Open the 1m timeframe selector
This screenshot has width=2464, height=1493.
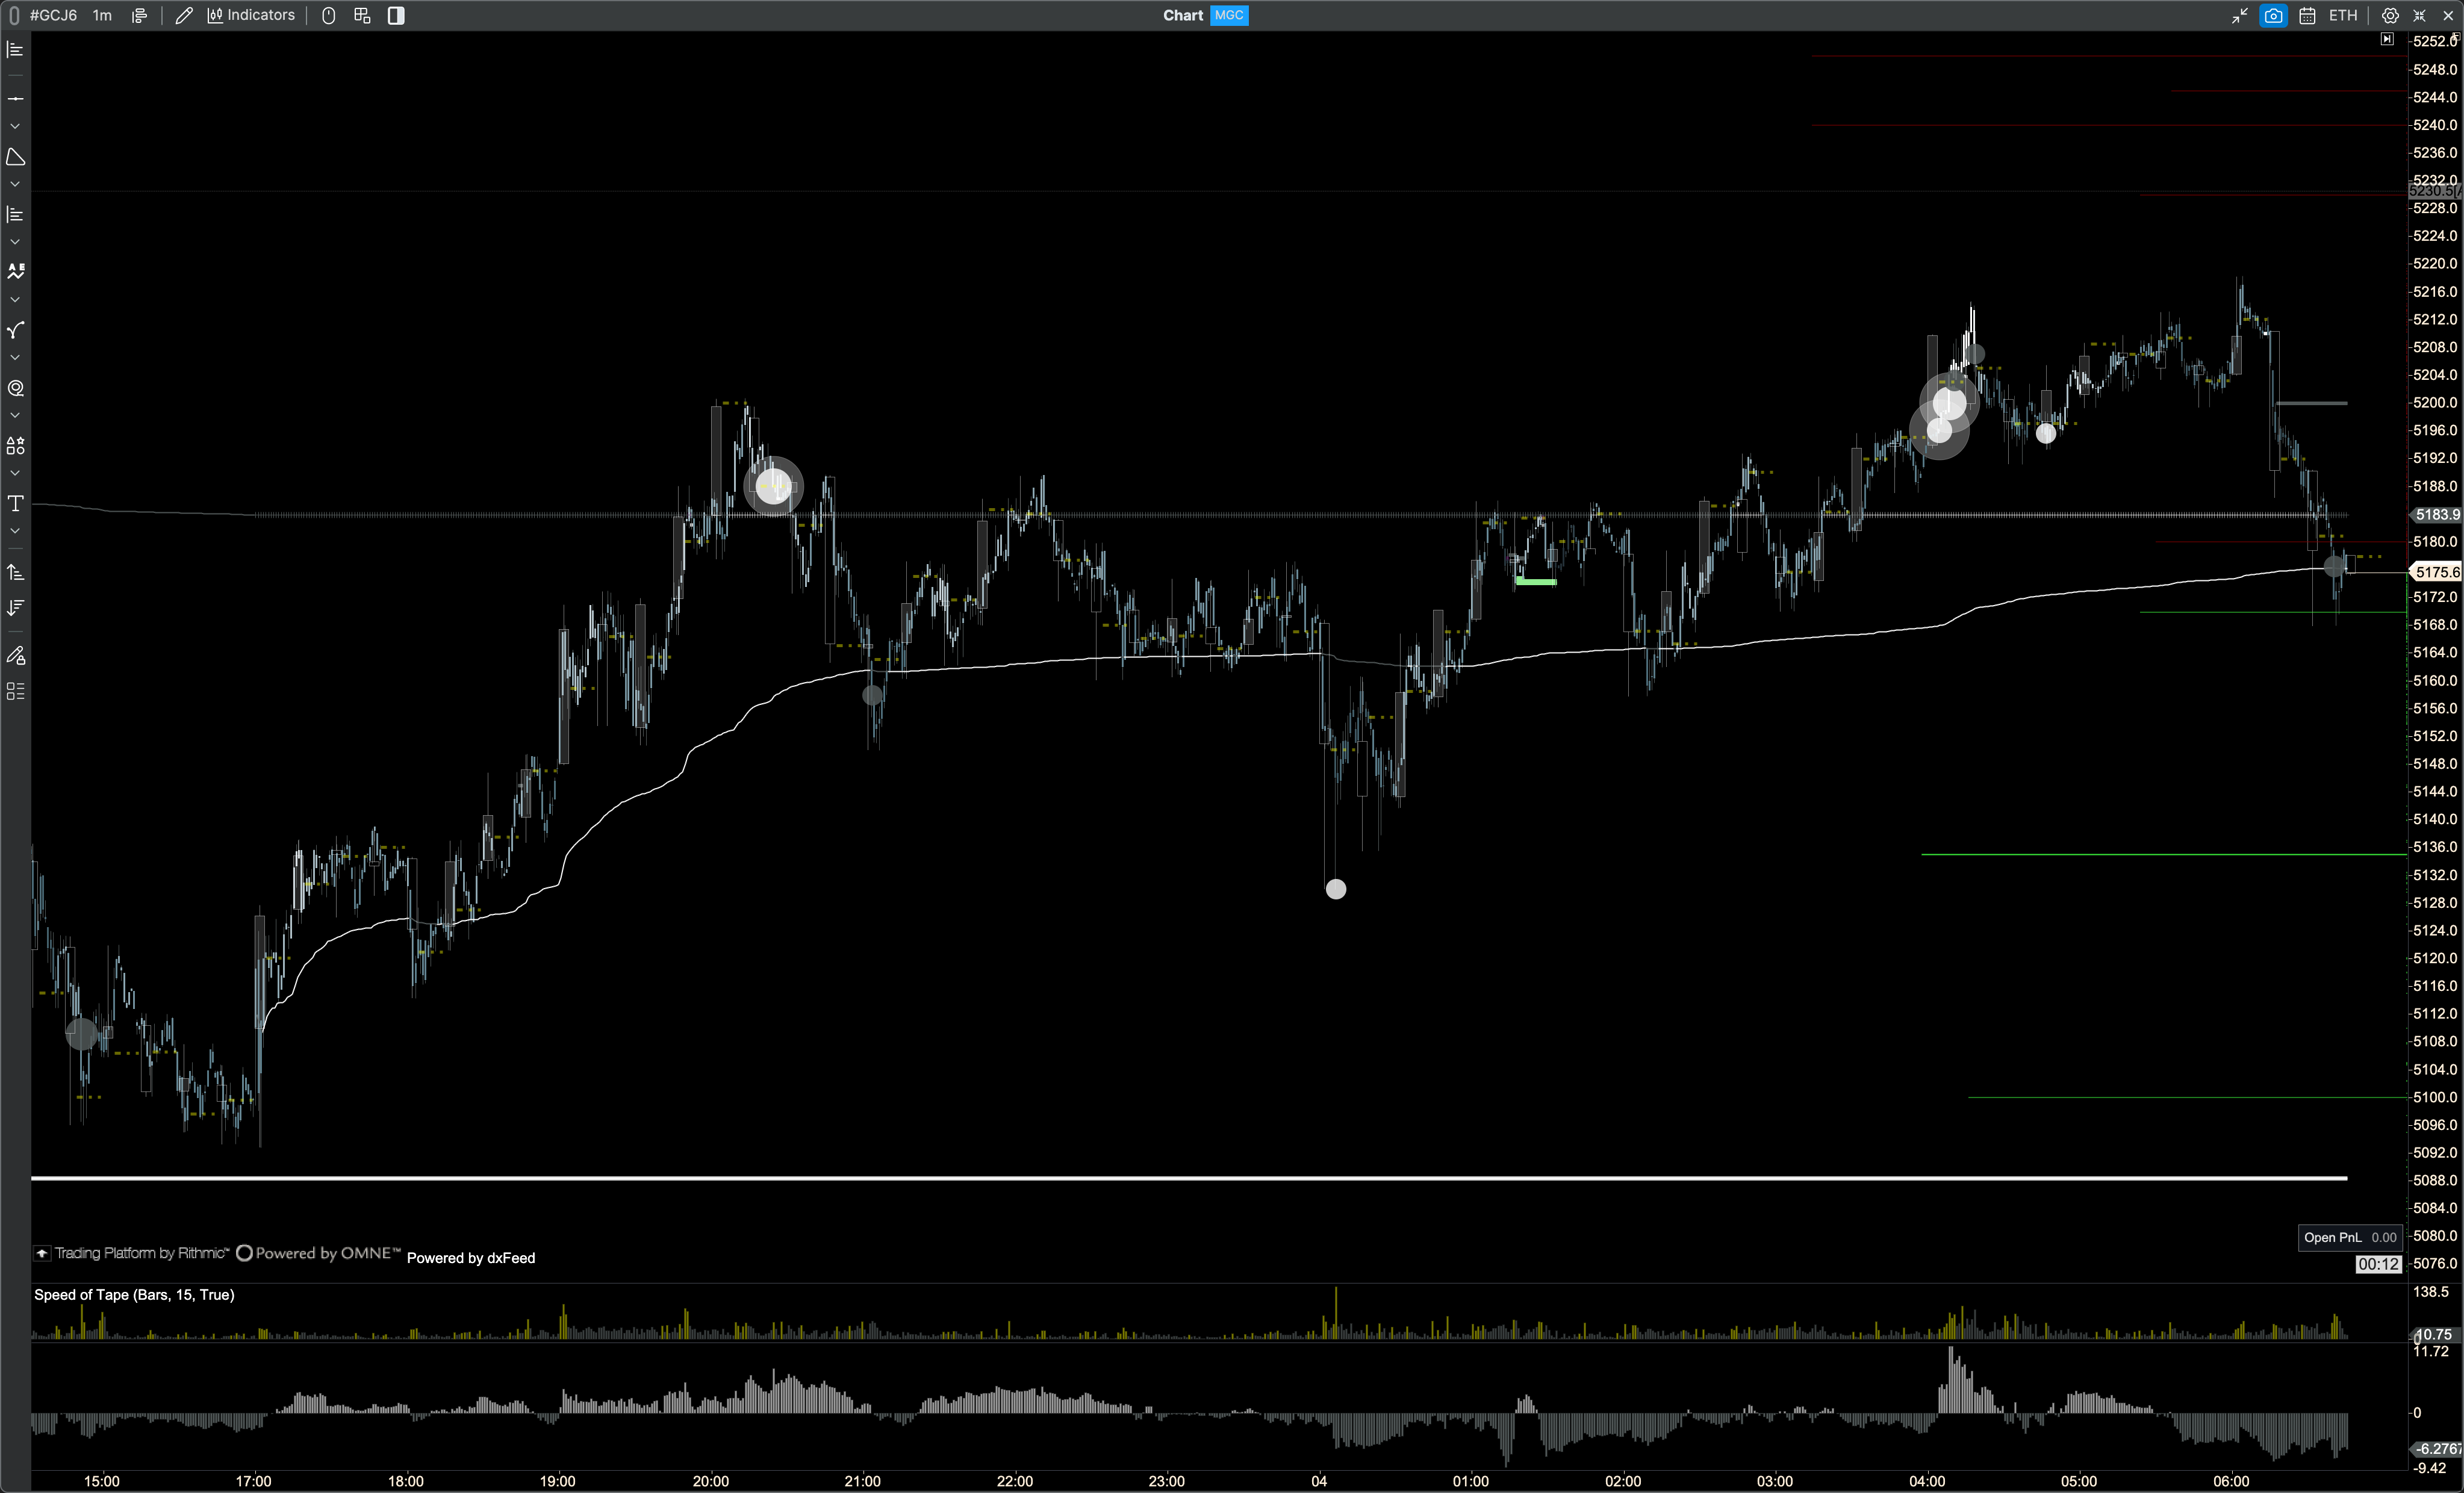(102, 15)
